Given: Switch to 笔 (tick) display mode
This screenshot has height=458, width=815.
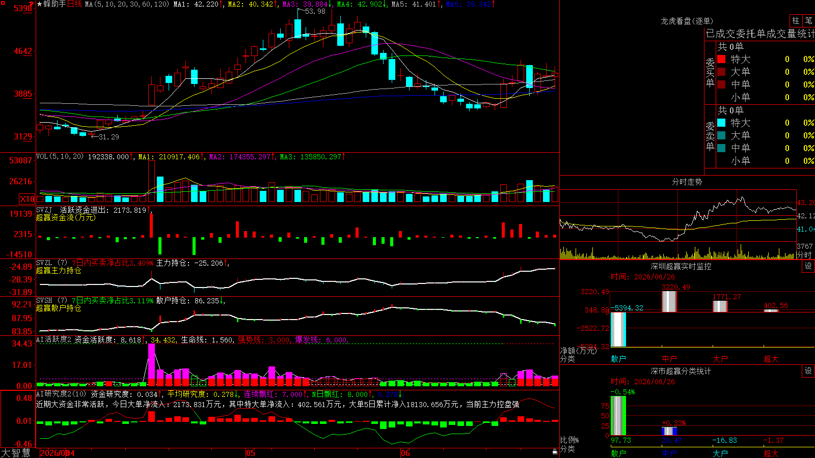Looking at the screenshot, I should (808, 20).
